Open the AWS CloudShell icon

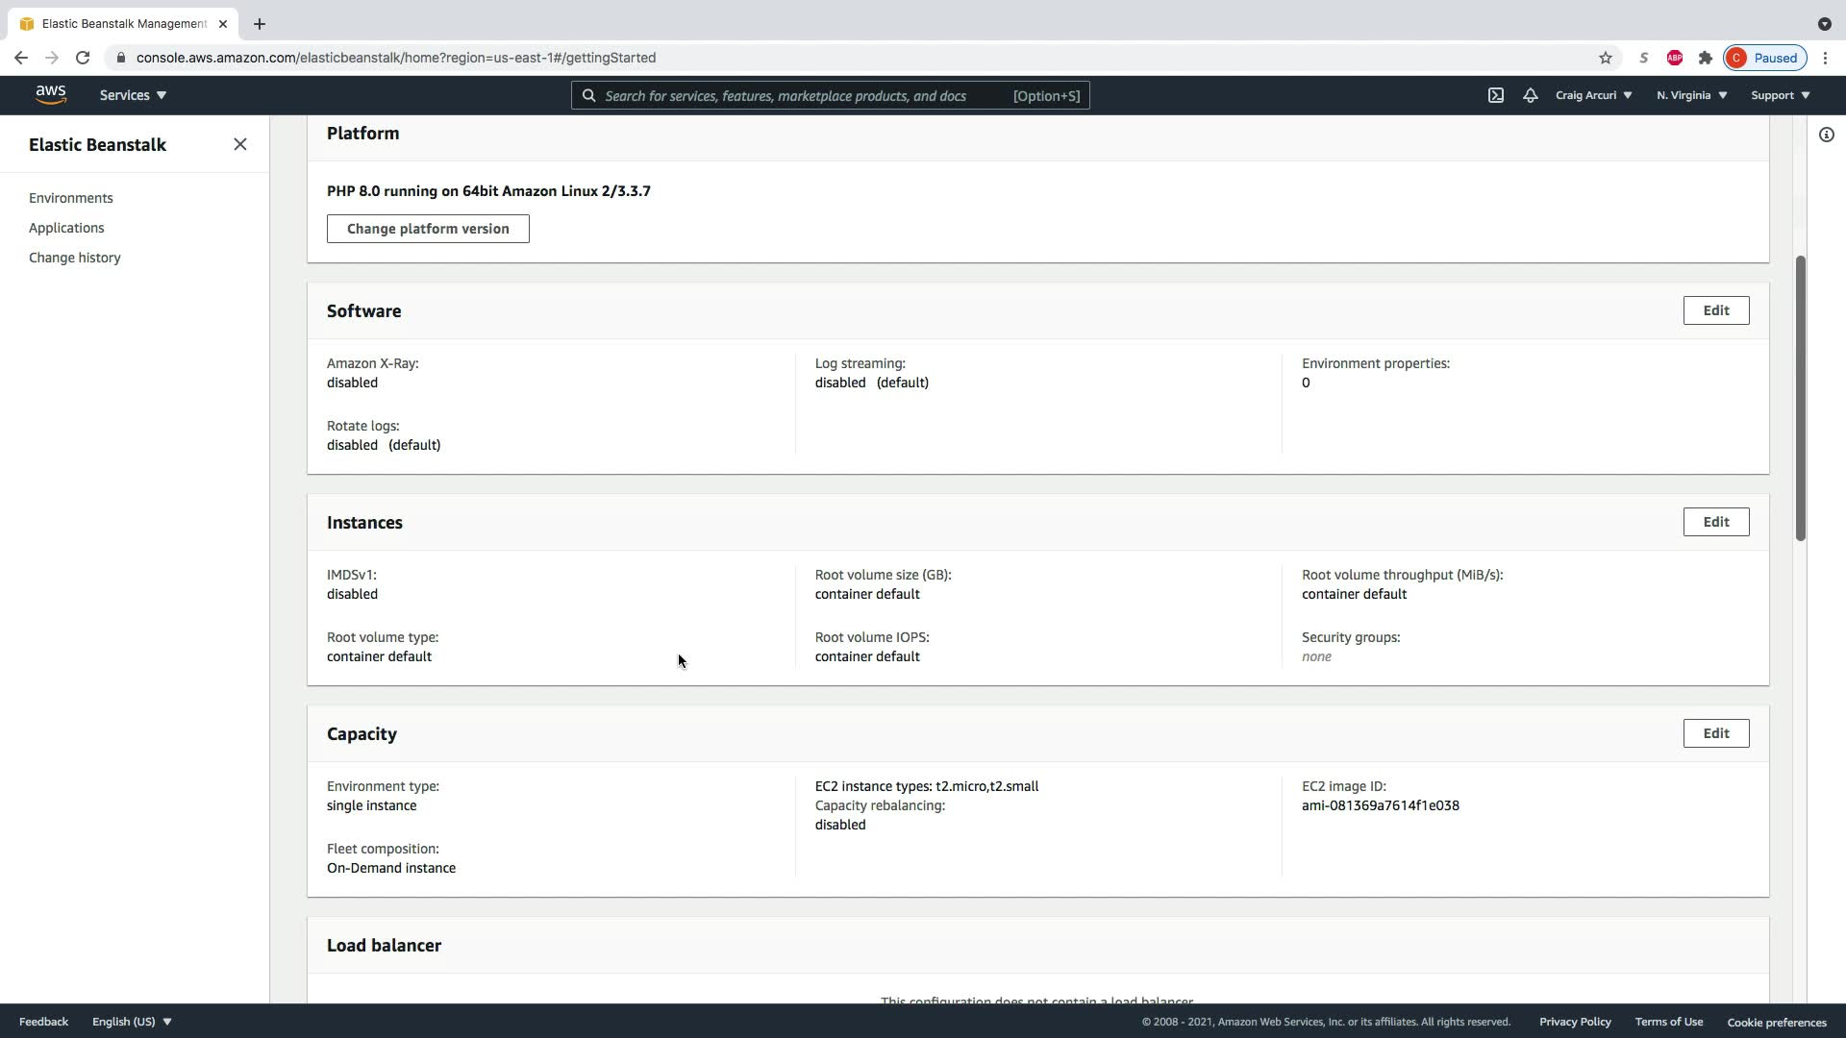coord(1495,95)
